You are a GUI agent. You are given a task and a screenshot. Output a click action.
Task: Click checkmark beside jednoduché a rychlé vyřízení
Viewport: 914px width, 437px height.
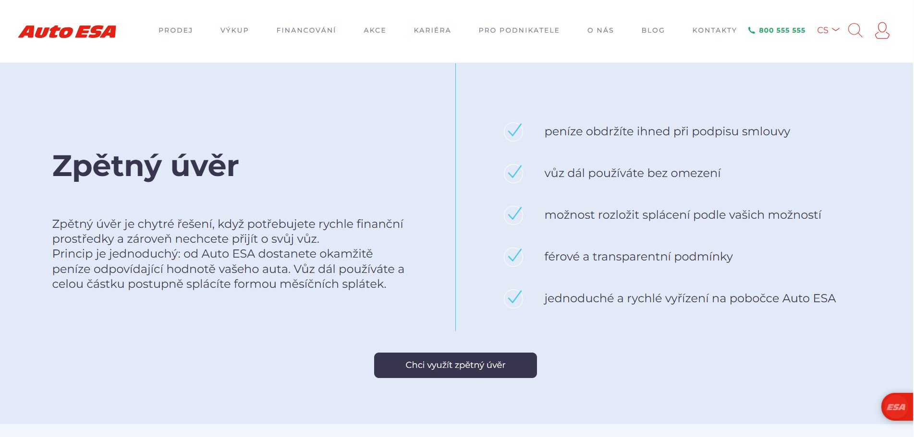[x=513, y=298]
